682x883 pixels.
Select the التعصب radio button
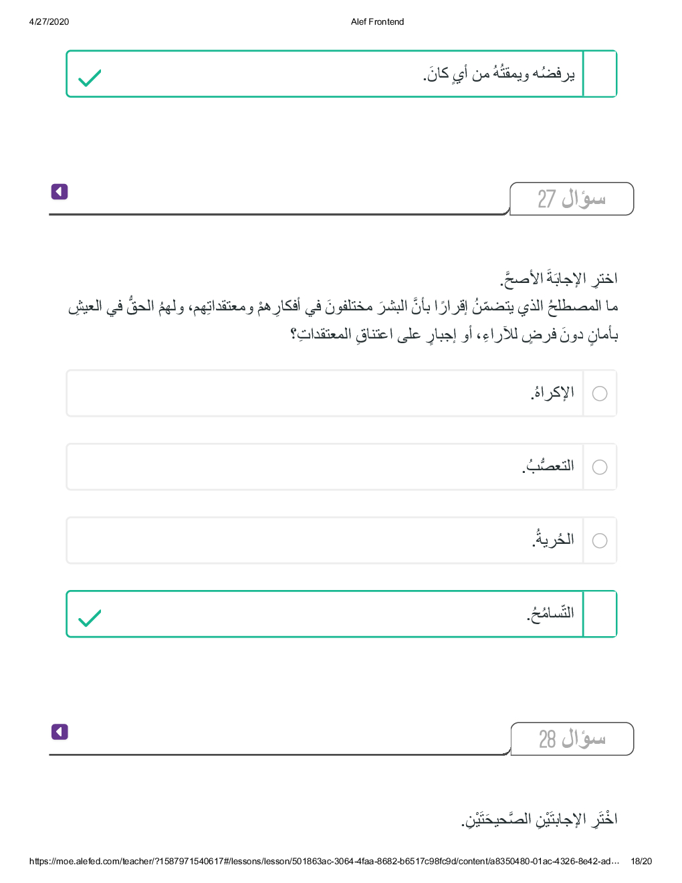(x=600, y=467)
